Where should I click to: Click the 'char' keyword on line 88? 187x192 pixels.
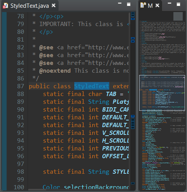click(x=95, y=94)
